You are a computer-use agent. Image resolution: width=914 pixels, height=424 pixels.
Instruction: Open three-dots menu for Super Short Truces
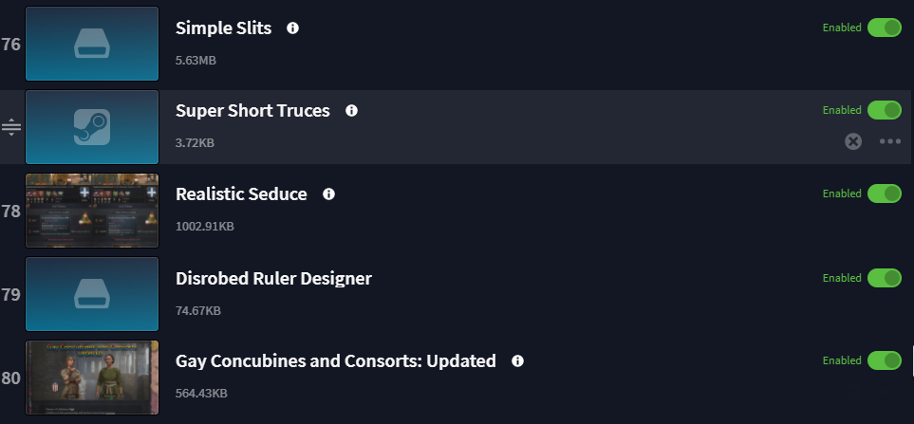click(889, 141)
